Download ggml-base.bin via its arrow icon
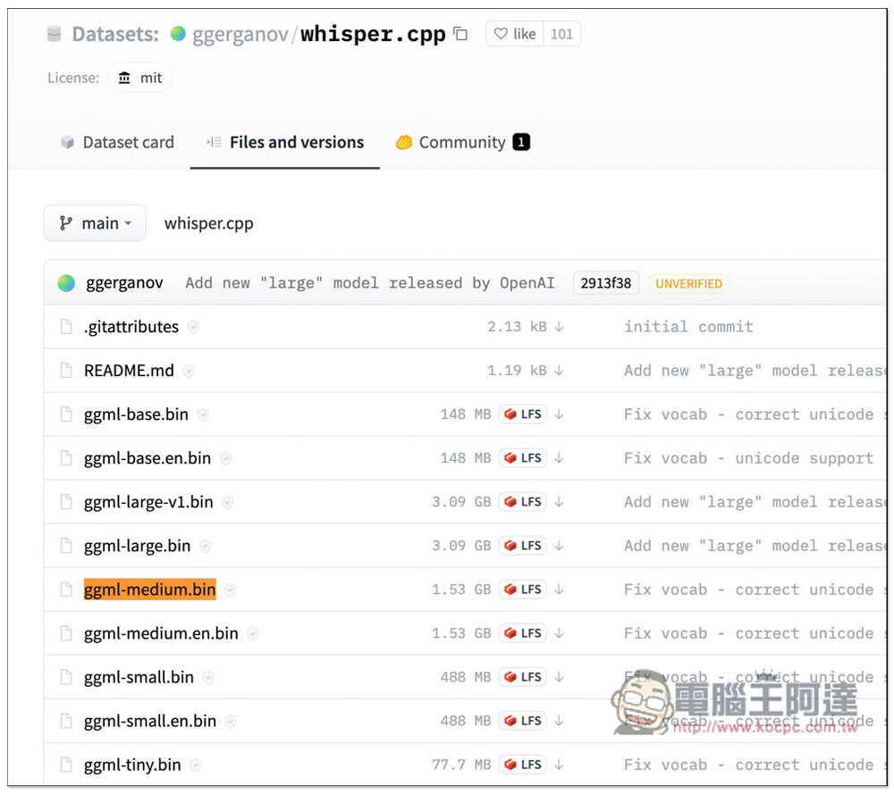The image size is (894, 795). pyautogui.click(x=559, y=414)
